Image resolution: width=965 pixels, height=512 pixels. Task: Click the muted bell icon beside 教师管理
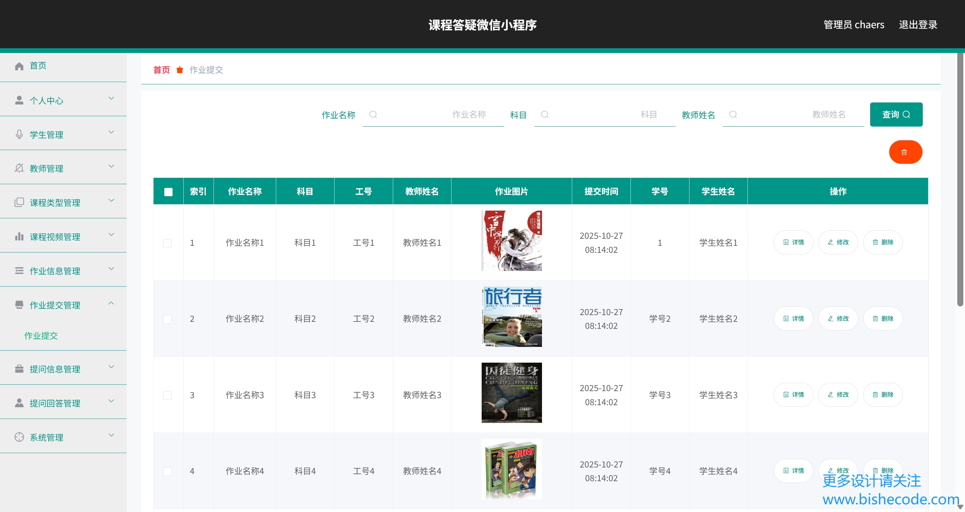point(19,168)
